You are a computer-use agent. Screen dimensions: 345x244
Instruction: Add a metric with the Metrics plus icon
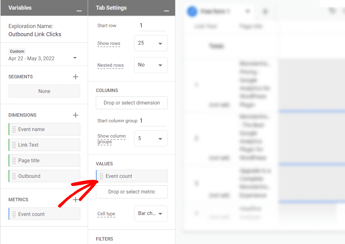75,199
